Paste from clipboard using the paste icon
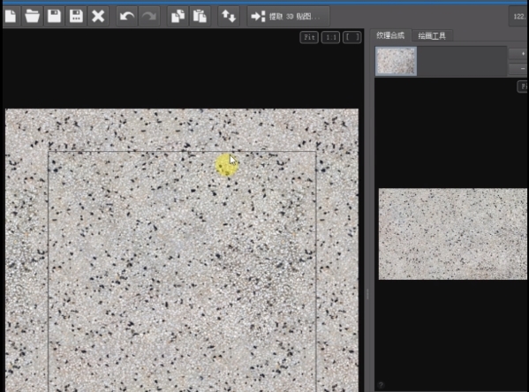 coord(200,16)
